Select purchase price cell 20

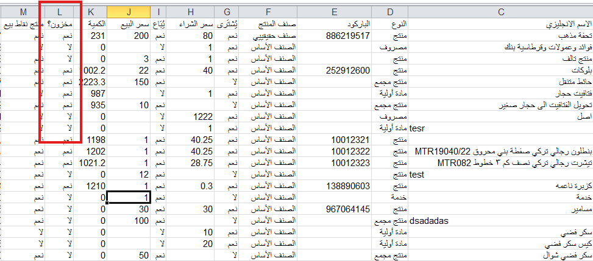190,243
